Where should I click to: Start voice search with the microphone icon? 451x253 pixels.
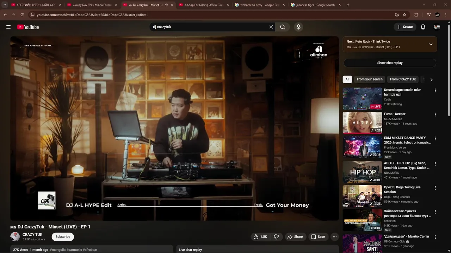pyautogui.click(x=298, y=27)
